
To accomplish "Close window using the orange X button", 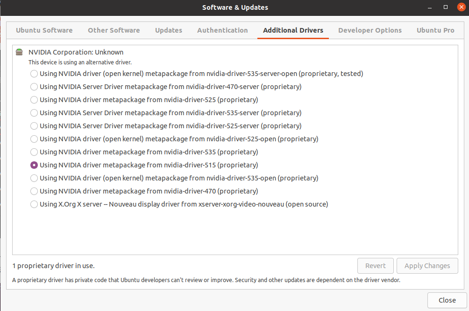I will point(462,7).
